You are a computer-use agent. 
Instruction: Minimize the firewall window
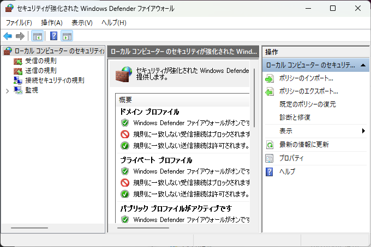308,8
